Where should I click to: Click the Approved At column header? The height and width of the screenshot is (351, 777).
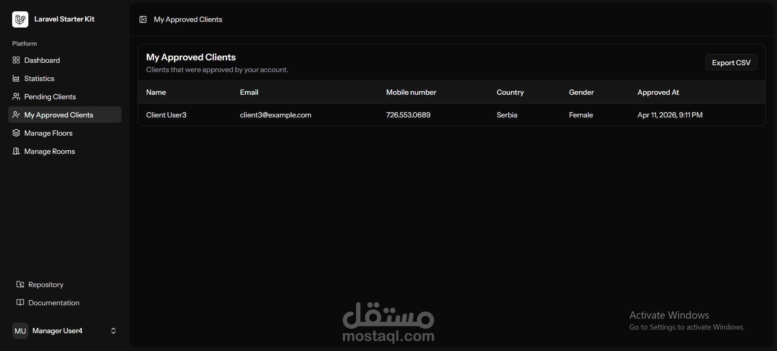pyautogui.click(x=658, y=92)
